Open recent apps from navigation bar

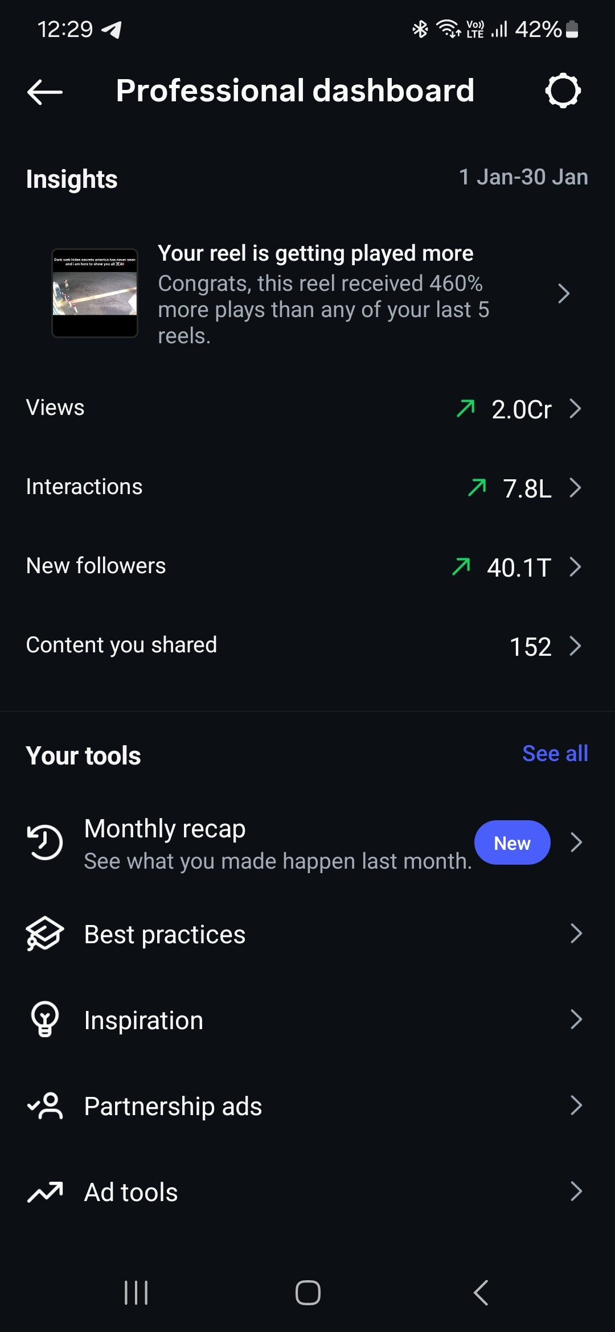[x=136, y=1292]
